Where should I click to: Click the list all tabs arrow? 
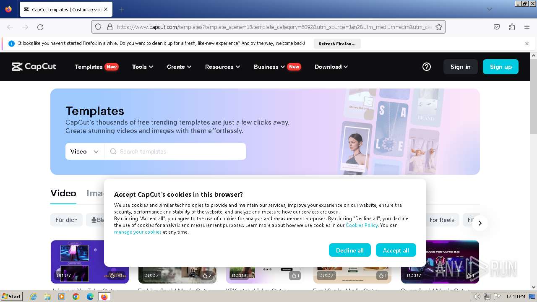coord(489,9)
